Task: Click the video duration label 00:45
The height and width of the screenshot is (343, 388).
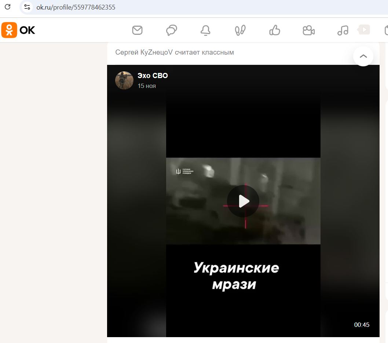Action: [362, 325]
